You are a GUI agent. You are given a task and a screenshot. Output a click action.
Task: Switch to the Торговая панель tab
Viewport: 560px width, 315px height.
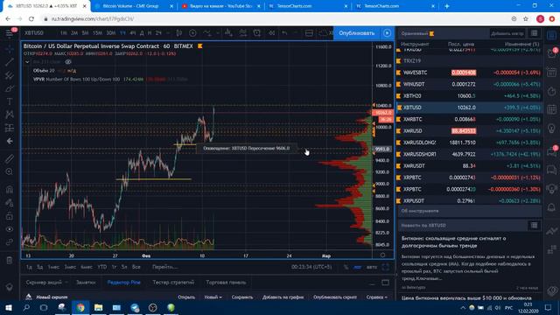coord(226,283)
